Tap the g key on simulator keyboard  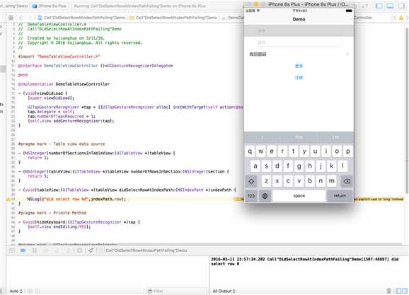[299, 166]
